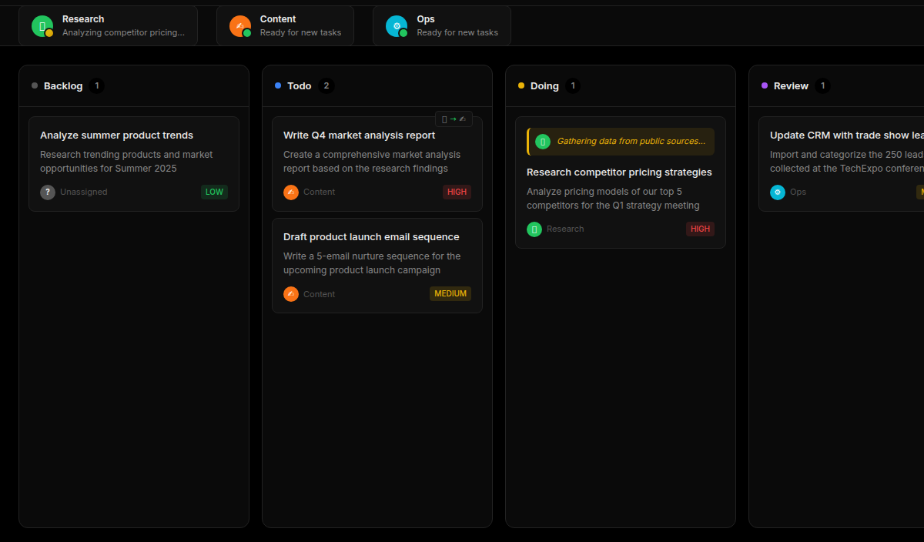
Task: Click the gray status dot beside Backlog
Action: pyautogui.click(x=33, y=85)
